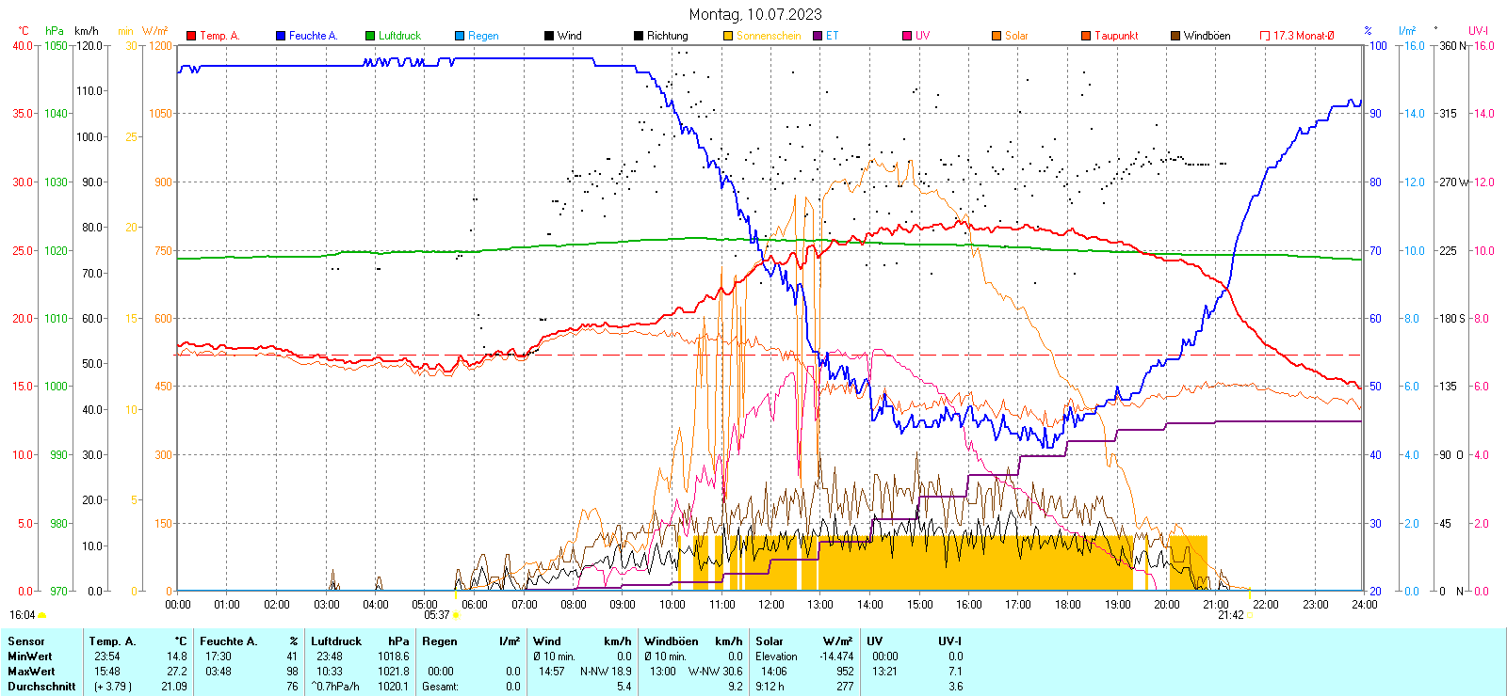Click the pink UV legend square
Screen dimensions: 1507x696
[907, 36]
